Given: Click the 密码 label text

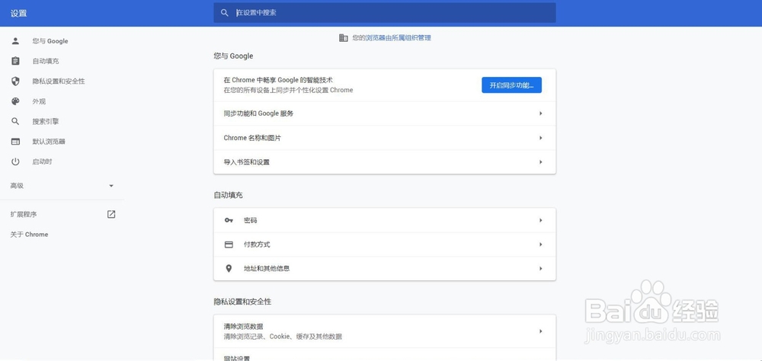Looking at the screenshot, I should click(250, 220).
